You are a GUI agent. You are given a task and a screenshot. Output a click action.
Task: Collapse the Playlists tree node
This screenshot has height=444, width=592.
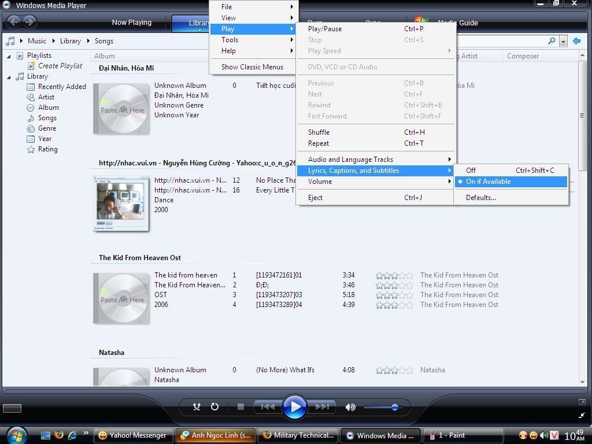click(x=9, y=56)
